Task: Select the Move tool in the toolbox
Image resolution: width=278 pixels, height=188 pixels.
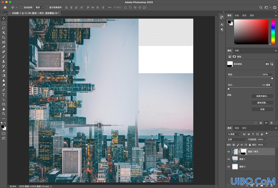Action: pos(4,18)
